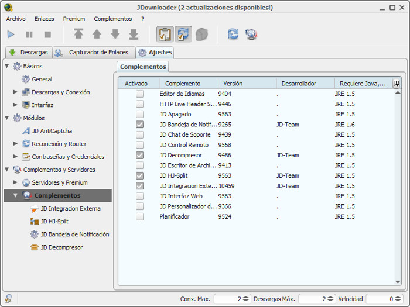Viewport: 410px width, 307px height.
Task: Select JD Bandeja de Notificación in sidebar
Action: coord(70,234)
